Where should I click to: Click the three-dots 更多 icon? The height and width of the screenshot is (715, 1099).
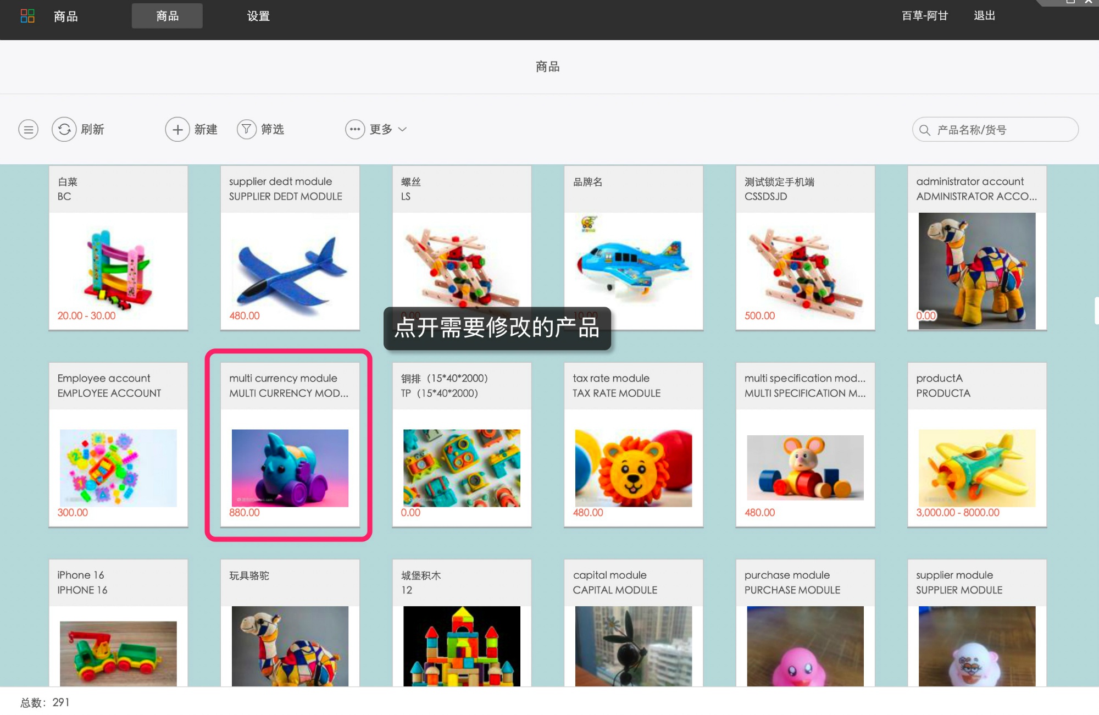[355, 129]
